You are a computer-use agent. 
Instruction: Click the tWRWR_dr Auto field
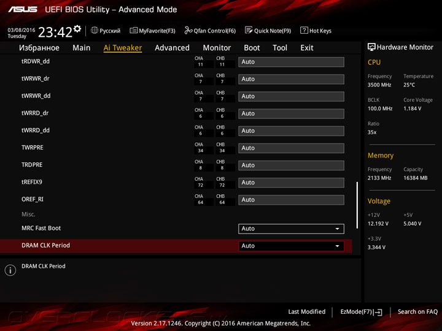pyautogui.click(x=291, y=79)
